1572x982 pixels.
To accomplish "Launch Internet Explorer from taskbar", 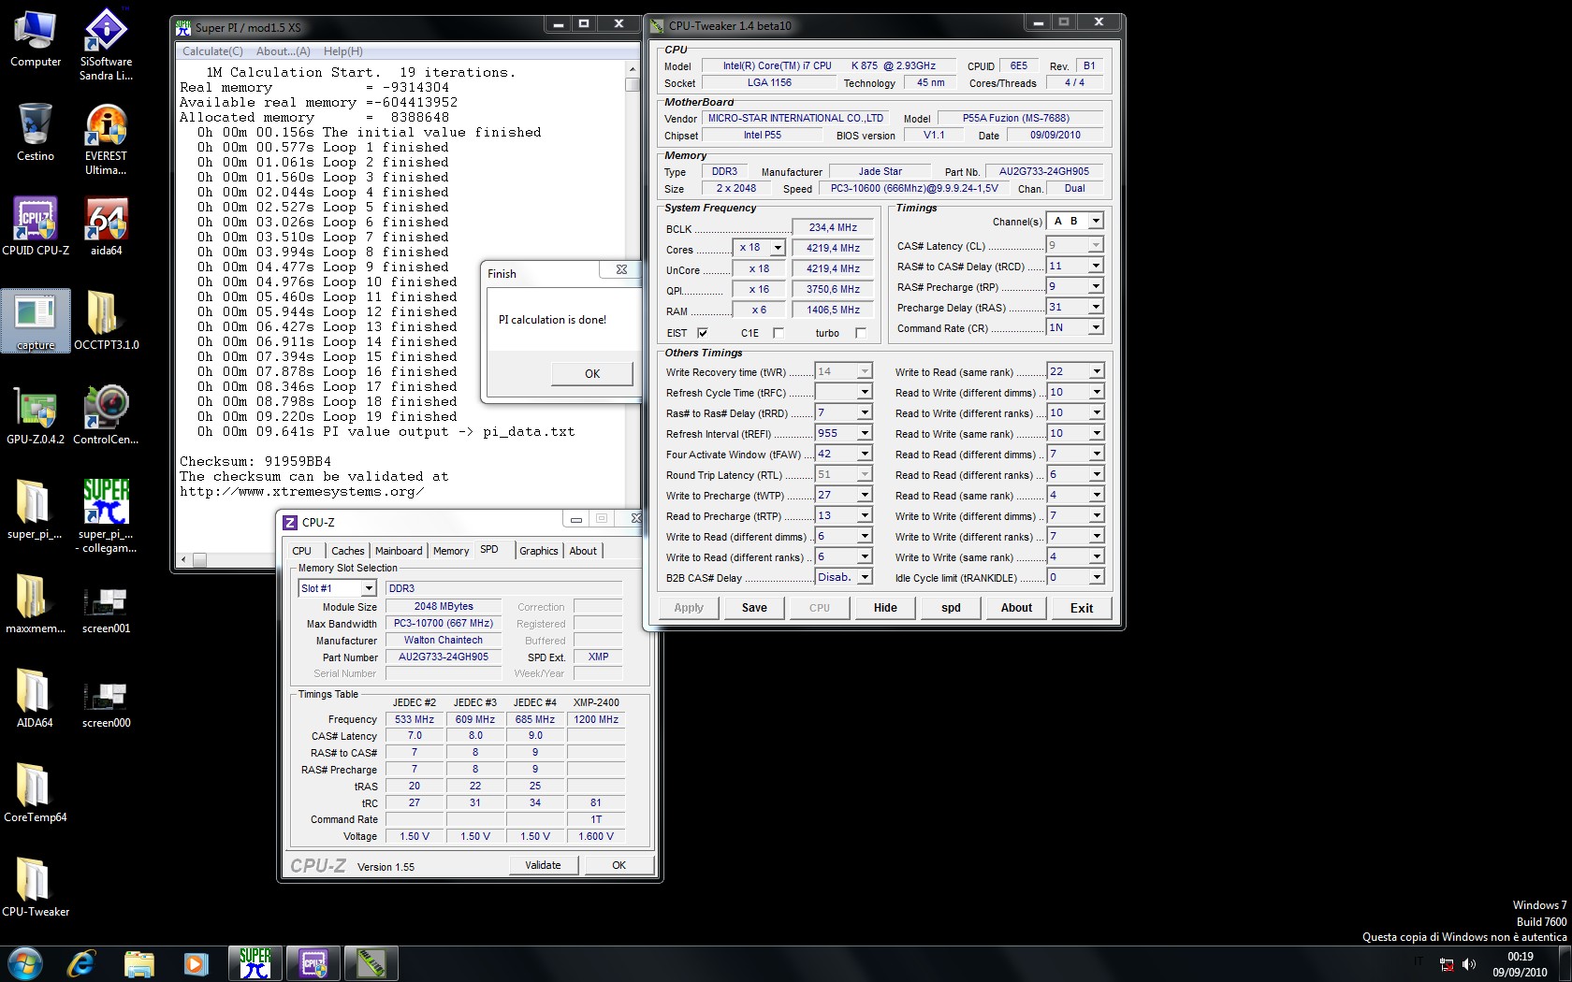I will tap(82, 963).
